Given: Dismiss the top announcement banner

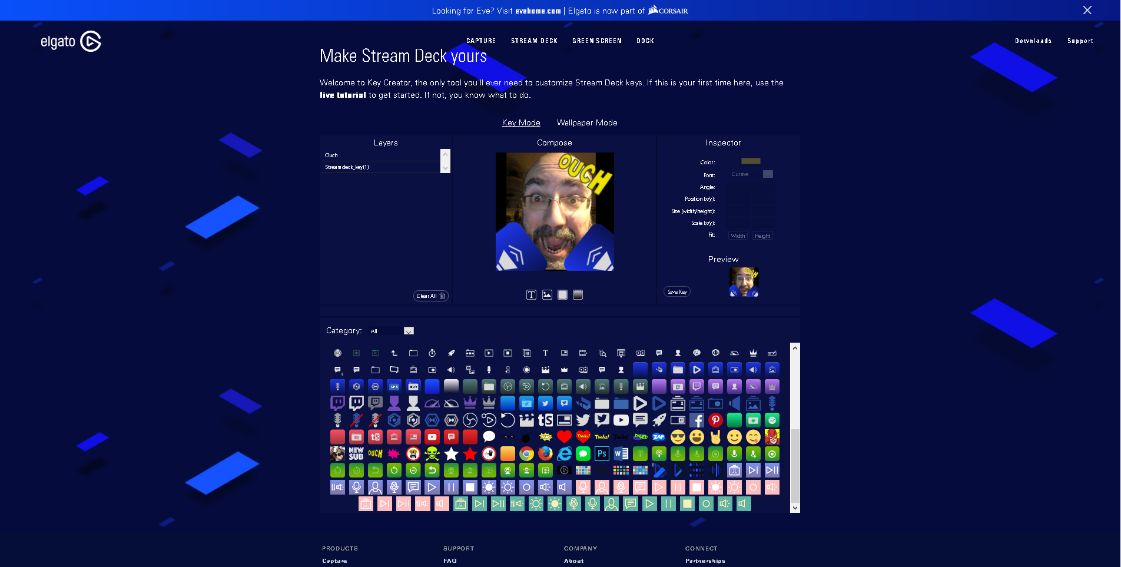Looking at the screenshot, I should pyautogui.click(x=1087, y=10).
